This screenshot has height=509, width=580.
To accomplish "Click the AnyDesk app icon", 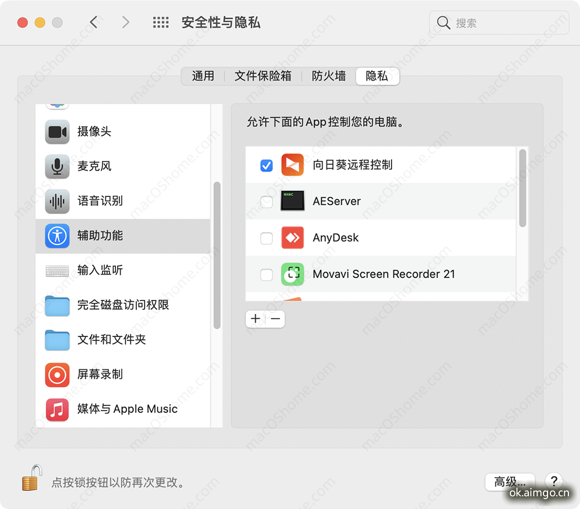I will [x=292, y=238].
